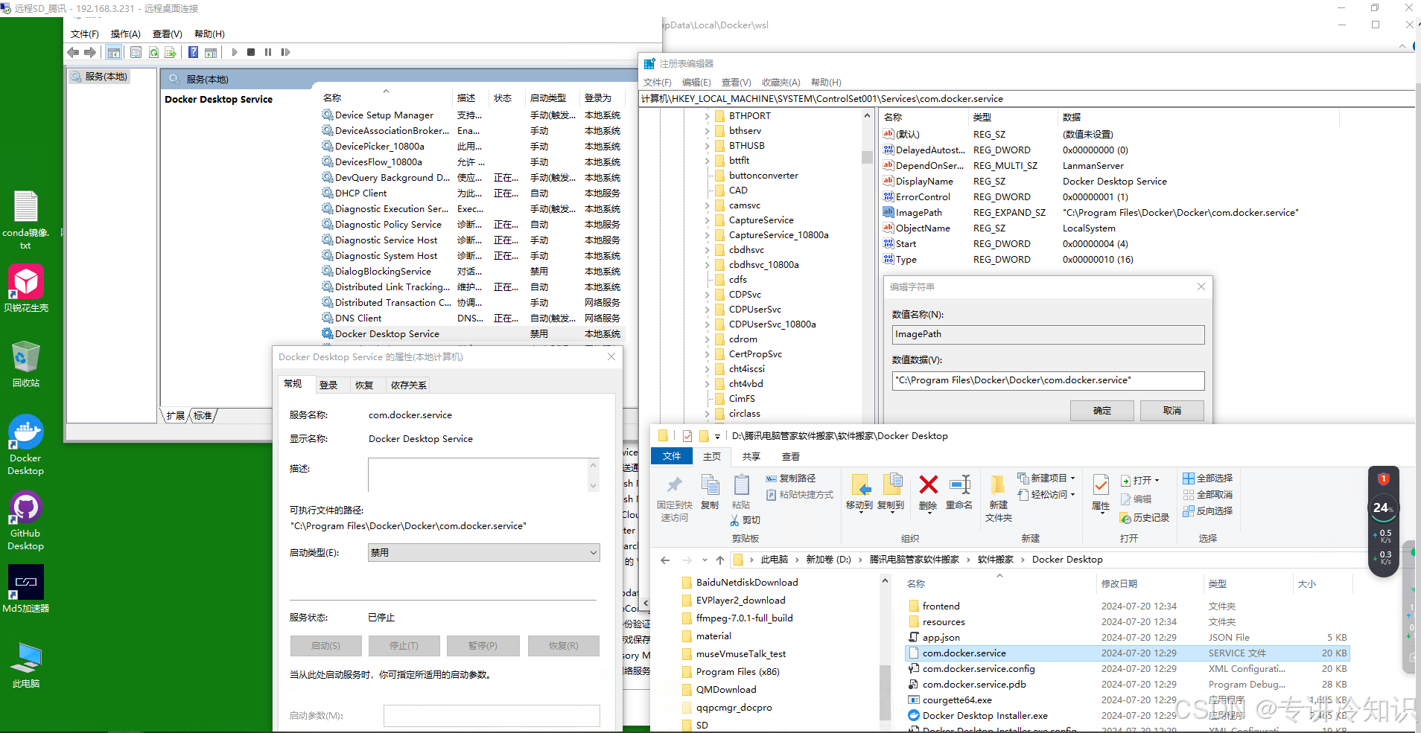
Task: Click the Rename icon in the ribbon
Action: (959, 485)
